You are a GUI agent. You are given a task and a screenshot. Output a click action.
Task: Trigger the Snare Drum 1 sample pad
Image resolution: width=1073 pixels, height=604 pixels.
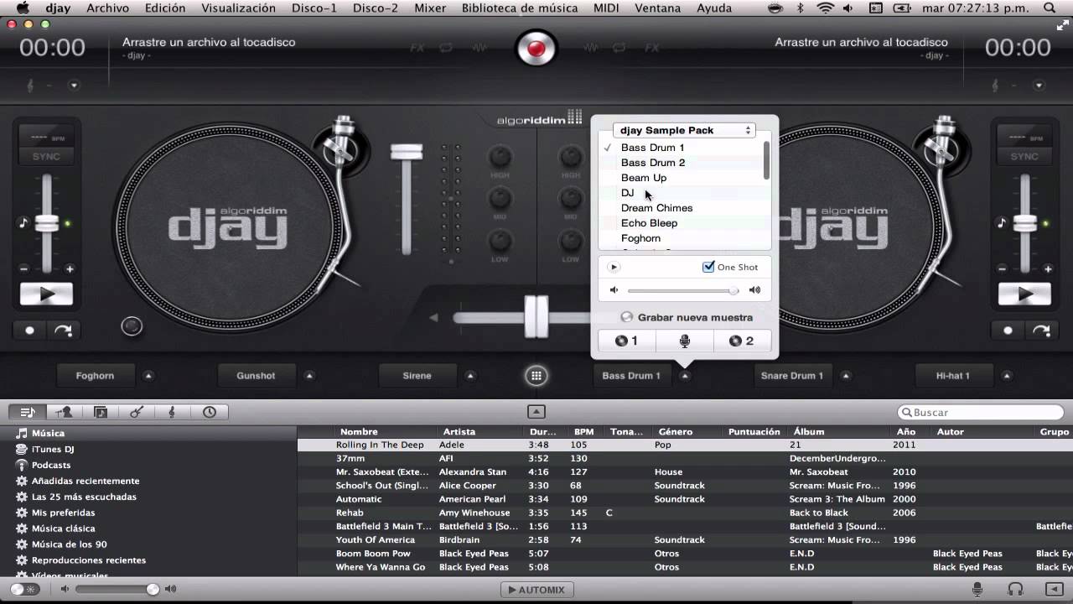click(x=792, y=376)
